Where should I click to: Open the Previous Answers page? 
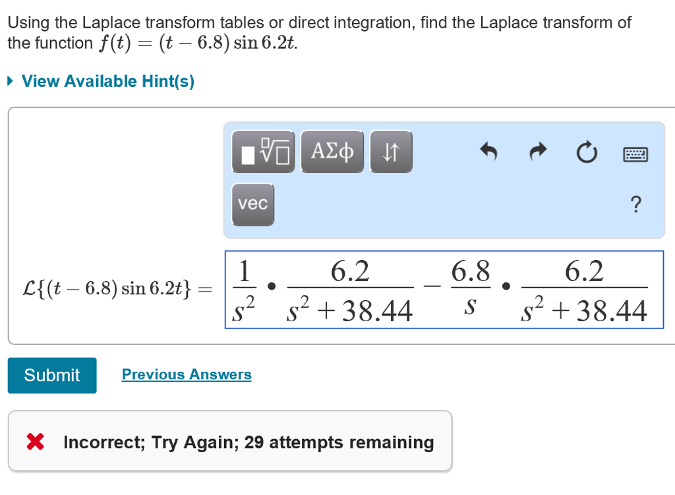186,374
